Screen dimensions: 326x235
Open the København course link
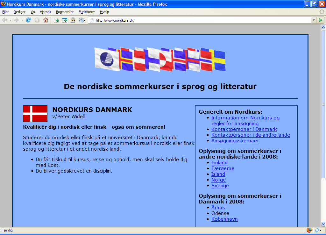224,219
